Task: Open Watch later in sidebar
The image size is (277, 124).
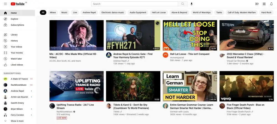Action: point(17,59)
